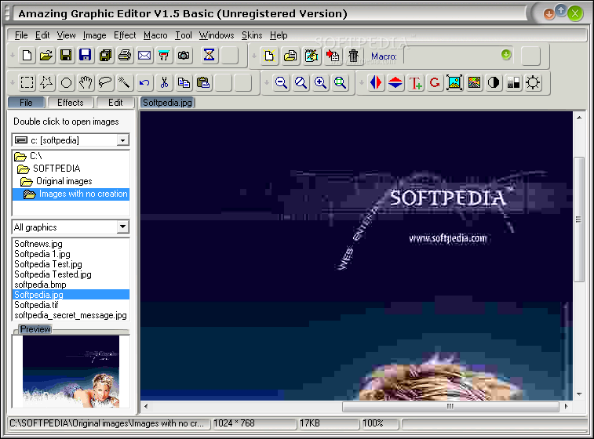594x439 pixels.
Task: Select the ellipse selection tool
Action: point(66,82)
